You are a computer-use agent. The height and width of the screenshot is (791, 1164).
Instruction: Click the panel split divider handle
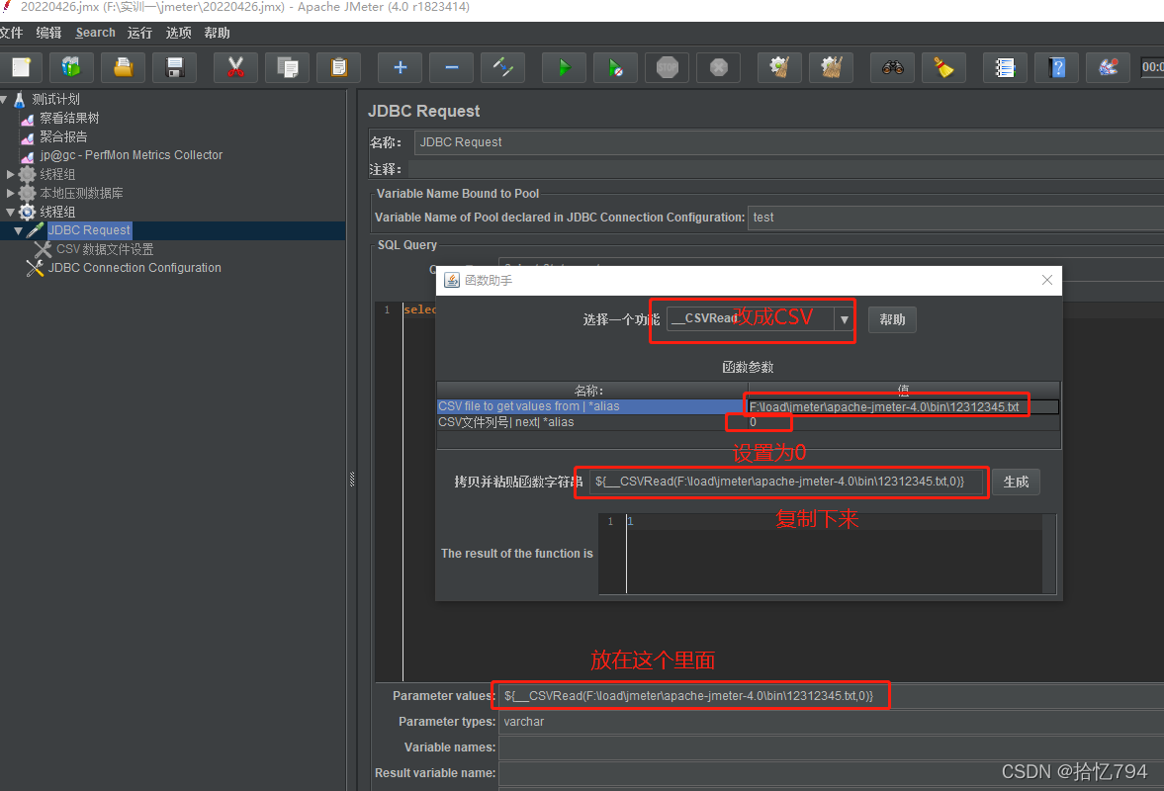click(x=352, y=480)
